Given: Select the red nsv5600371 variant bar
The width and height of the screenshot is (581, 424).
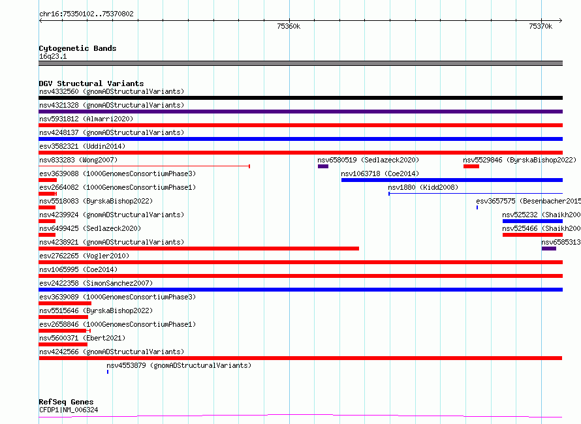Looking at the screenshot, I should [x=63, y=344].
